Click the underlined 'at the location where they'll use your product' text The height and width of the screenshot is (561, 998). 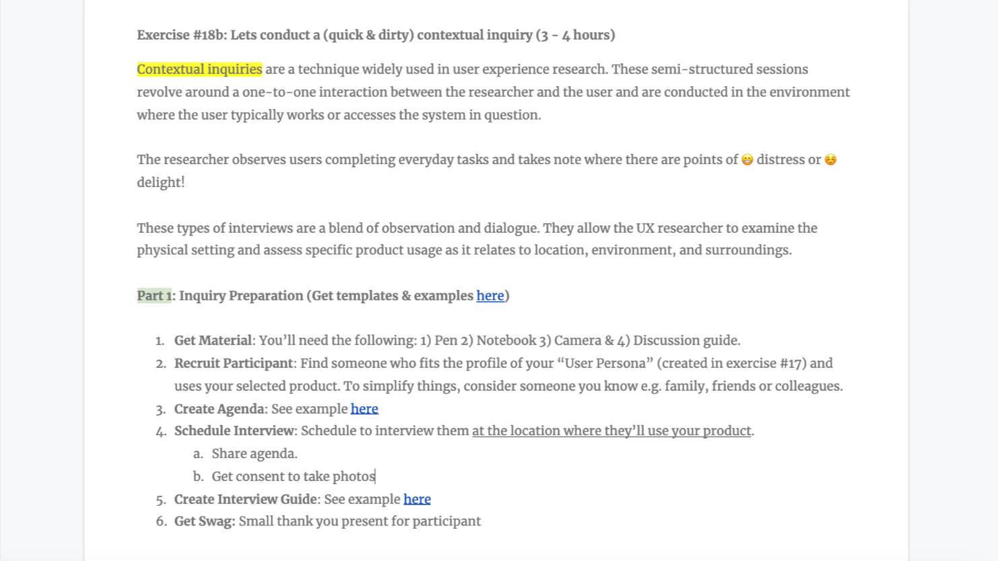(x=611, y=431)
